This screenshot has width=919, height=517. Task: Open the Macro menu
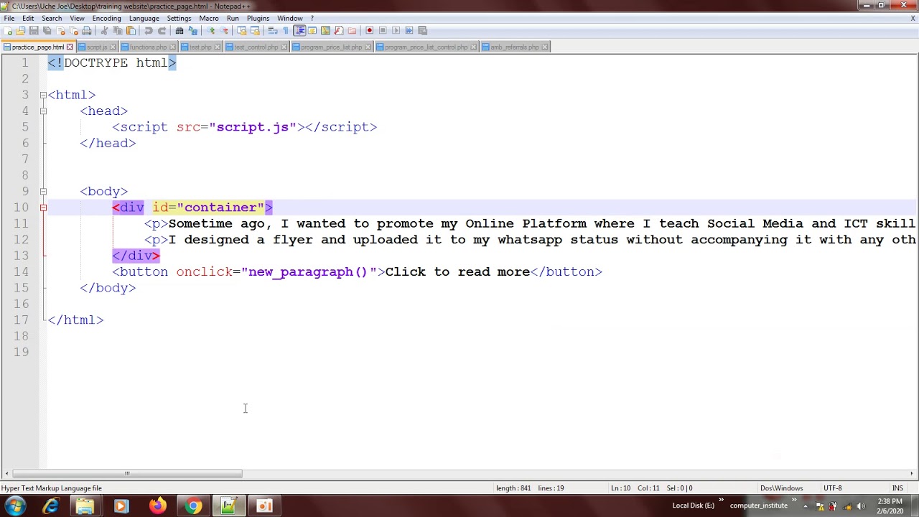click(x=209, y=18)
